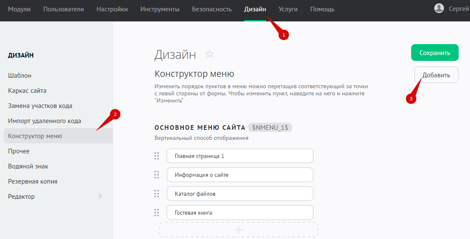This screenshot has width=470, height=239.
Task: Expand the Редактор submenu chevron
Action: pyautogui.click(x=100, y=196)
